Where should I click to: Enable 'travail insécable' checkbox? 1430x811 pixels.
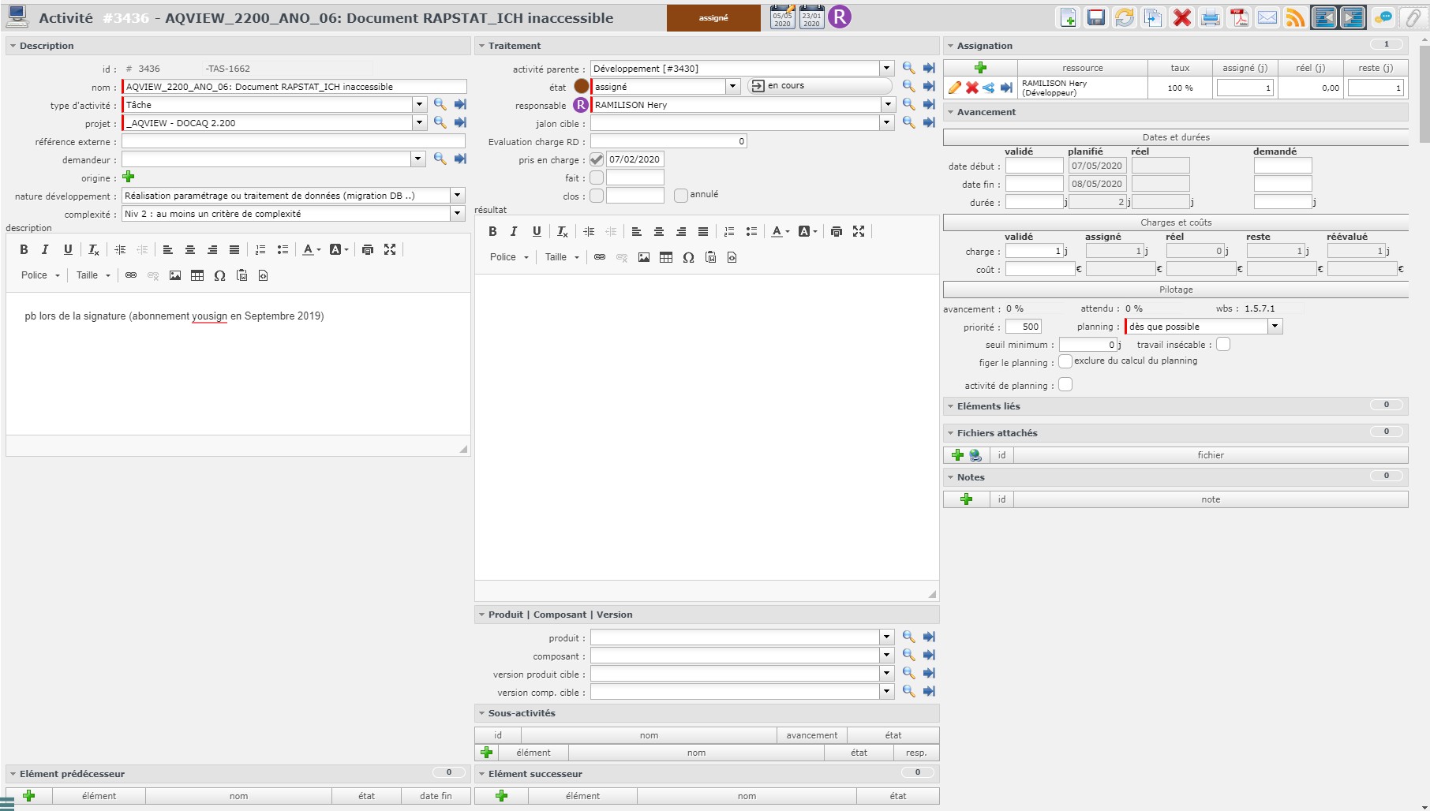[1223, 345]
